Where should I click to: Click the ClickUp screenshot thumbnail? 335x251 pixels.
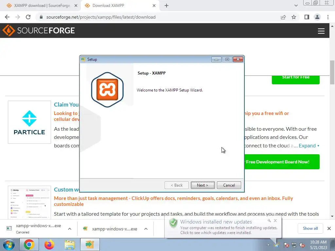[29, 202]
